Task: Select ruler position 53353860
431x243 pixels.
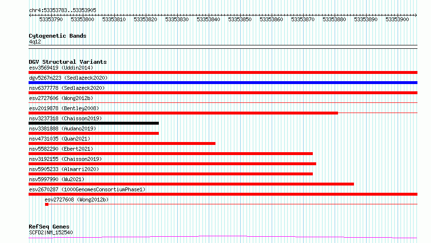Action: (271, 19)
